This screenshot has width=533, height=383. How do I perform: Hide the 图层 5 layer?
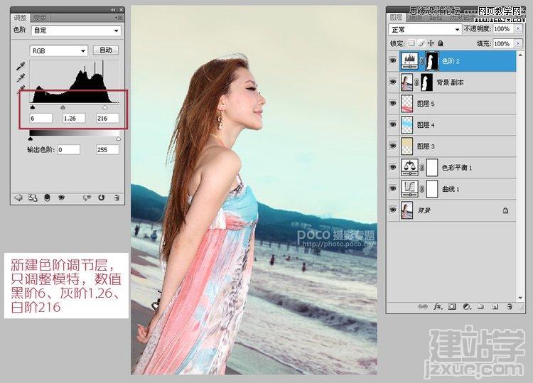(393, 103)
